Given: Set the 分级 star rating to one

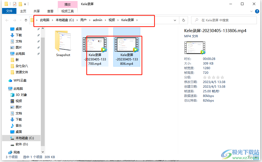Looking at the screenshot, I should [205, 77].
